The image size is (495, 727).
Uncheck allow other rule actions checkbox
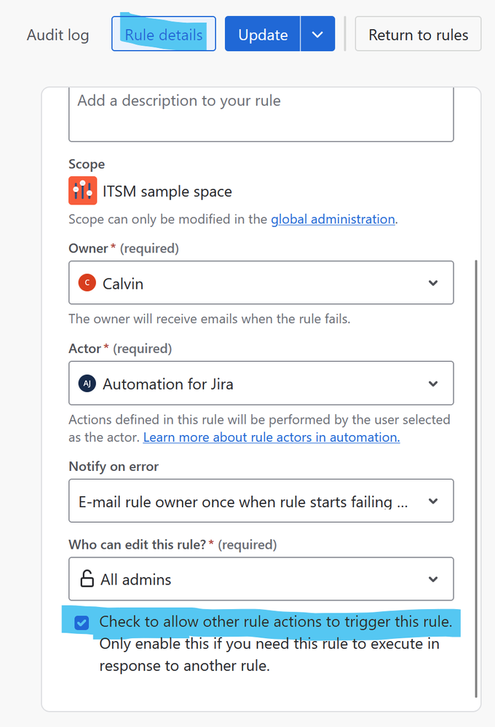82,623
